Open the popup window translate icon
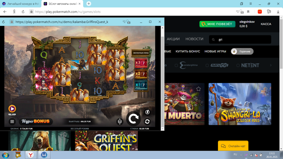This screenshot has height=159, width=283. pyautogui.click(x=124, y=22)
